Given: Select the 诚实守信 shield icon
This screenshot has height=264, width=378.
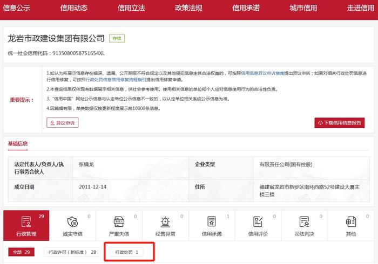Looking at the screenshot, I should pyautogui.click(x=72, y=221).
